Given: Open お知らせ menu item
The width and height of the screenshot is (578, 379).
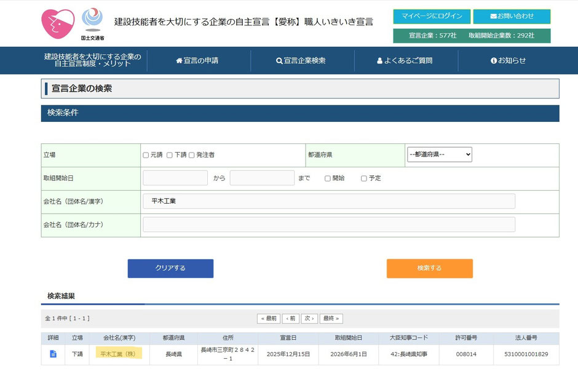Looking at the screenshot, I should click(508, 60).
